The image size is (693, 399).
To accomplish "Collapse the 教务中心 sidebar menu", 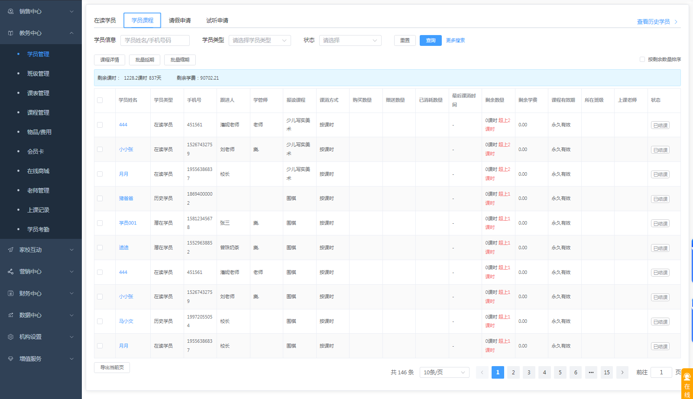I will [x=72, y=33].
